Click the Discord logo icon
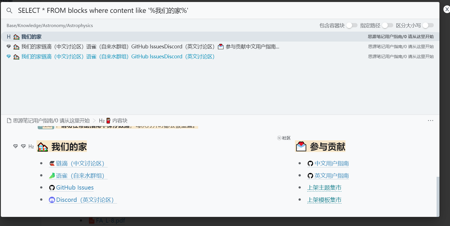450x226 pixels. pyautogui.click(x=52, y=200)
